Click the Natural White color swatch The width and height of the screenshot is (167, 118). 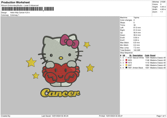tap(126, 58)
